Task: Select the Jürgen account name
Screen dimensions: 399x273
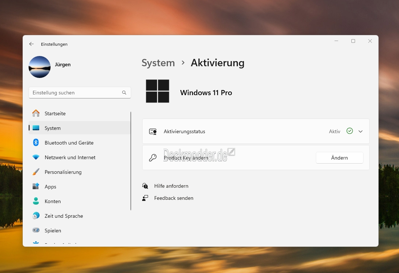Action: pyautogui.click(x=63, y=64)
